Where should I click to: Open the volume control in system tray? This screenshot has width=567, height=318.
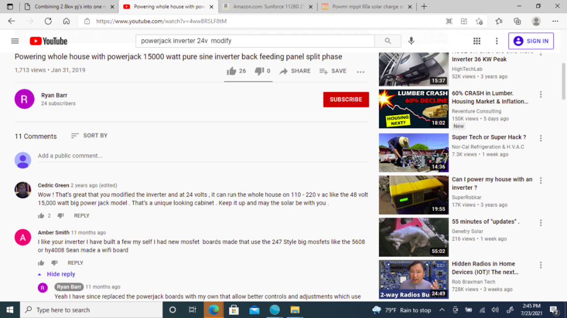click(x=495, y=310)
